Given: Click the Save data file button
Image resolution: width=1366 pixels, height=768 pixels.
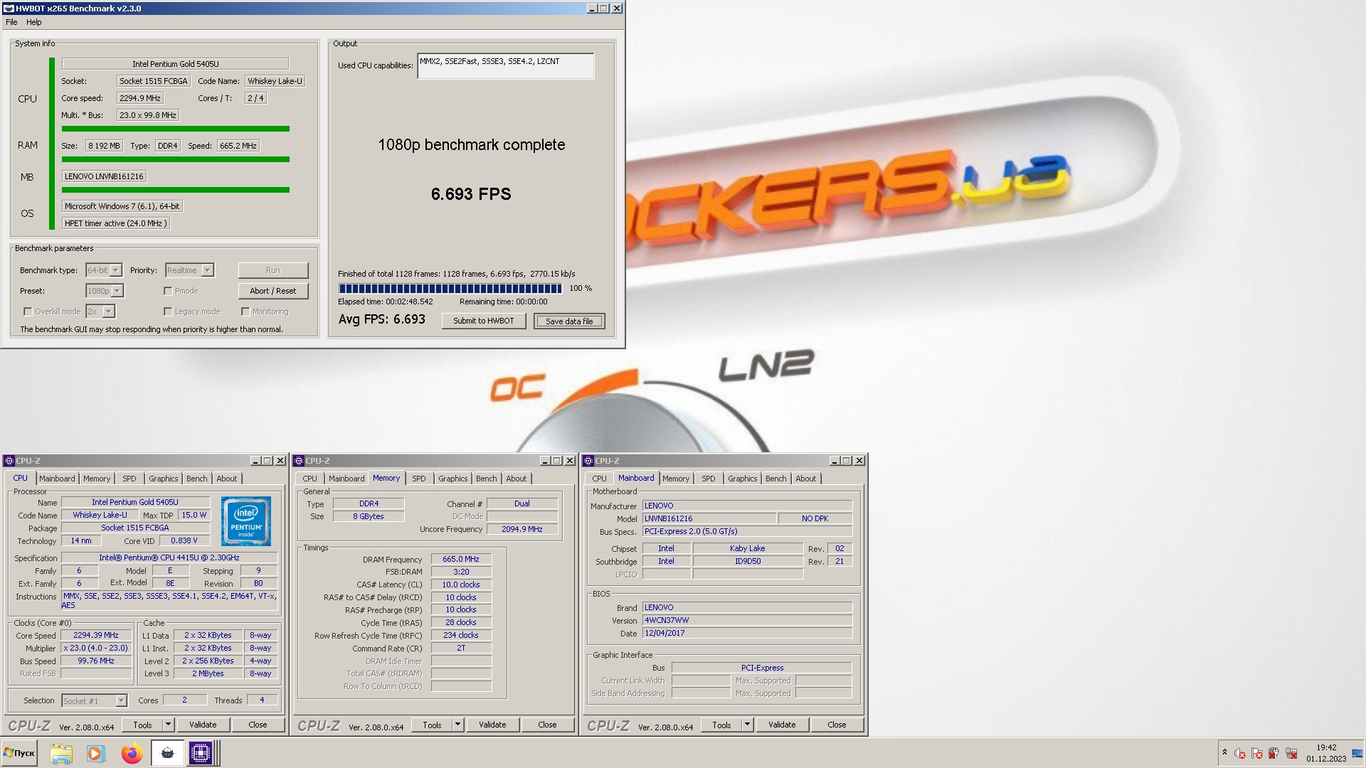Looking at the screenshot, I should click(569, 321).
